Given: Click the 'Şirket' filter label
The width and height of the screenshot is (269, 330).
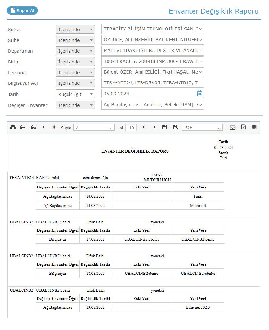Looking at the screenshot, I should pyautogui.click(x=15, y=30).
